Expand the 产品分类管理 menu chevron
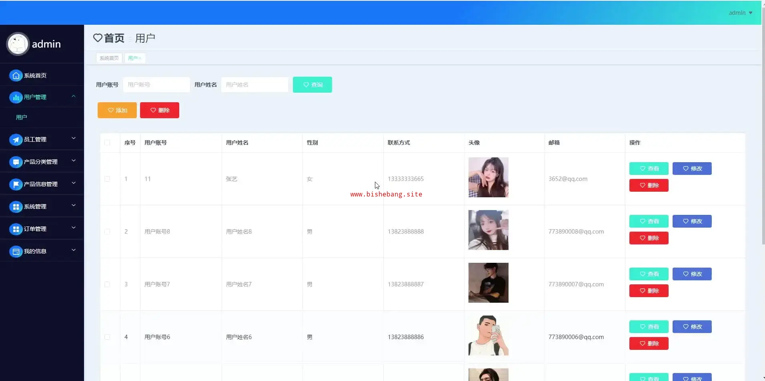The image size is (765, 381). [74, 161]
